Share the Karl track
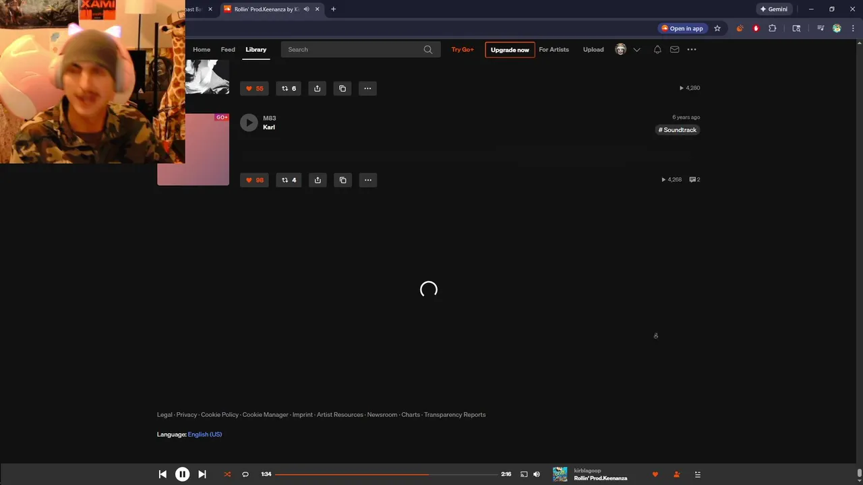This screenshot has width=863, height=485. [x=318, y=180]
